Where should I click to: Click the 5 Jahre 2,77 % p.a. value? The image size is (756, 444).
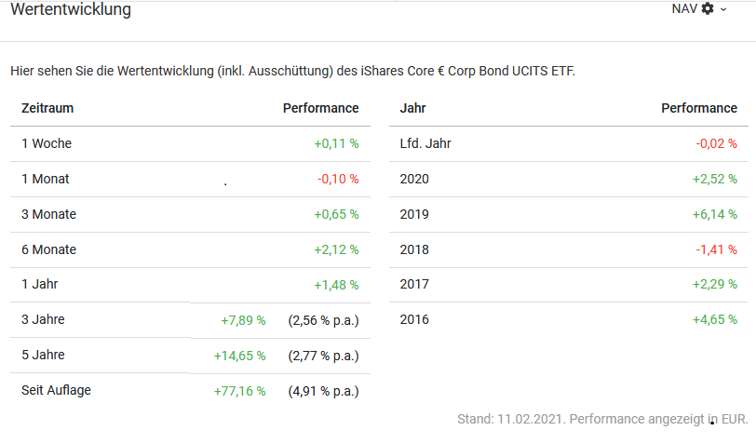click(323, 356)
